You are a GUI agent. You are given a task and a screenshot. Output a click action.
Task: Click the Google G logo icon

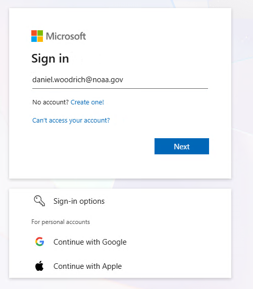tap(40, 242)
